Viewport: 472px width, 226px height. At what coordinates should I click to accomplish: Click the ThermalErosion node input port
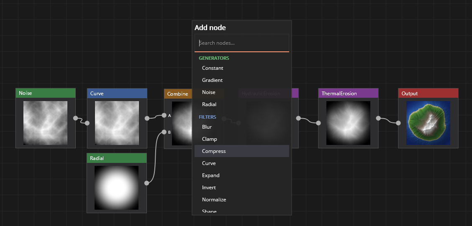(318, 123)
